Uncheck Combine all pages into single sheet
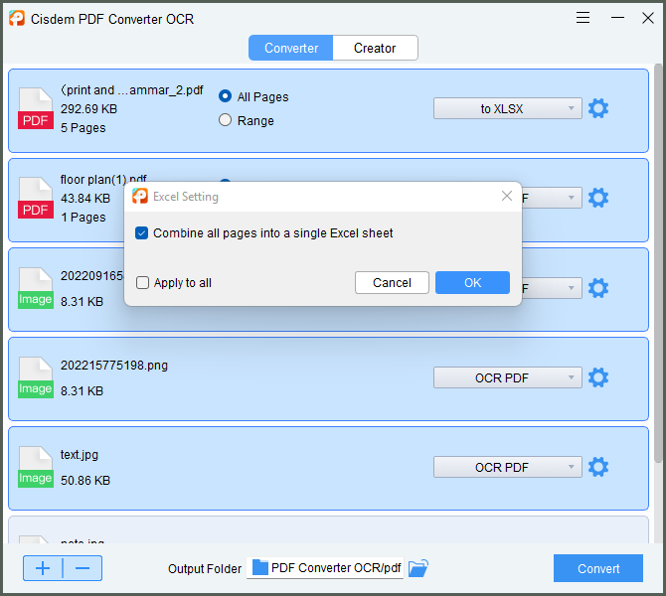The width and height of the screenshot is (666, 596). (x=141, y=233)
